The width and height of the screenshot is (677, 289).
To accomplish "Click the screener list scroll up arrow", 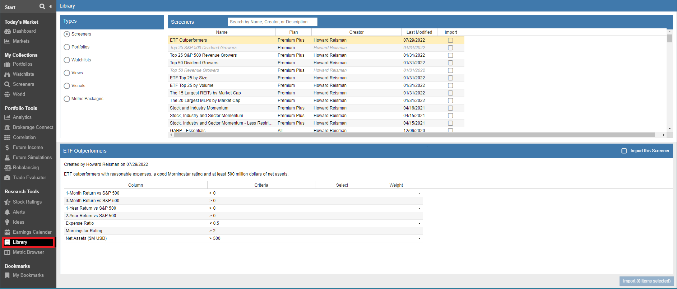I will pyautogui.click(x=669, y=32).
